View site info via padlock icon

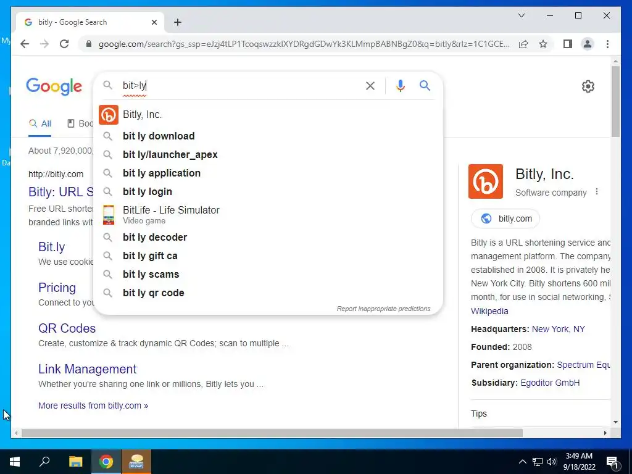(89, 44)
